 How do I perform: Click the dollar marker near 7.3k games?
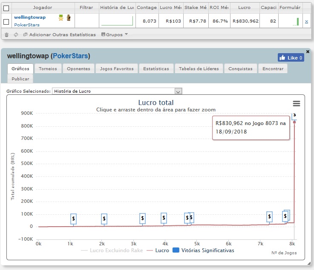[x=269, y=216]
